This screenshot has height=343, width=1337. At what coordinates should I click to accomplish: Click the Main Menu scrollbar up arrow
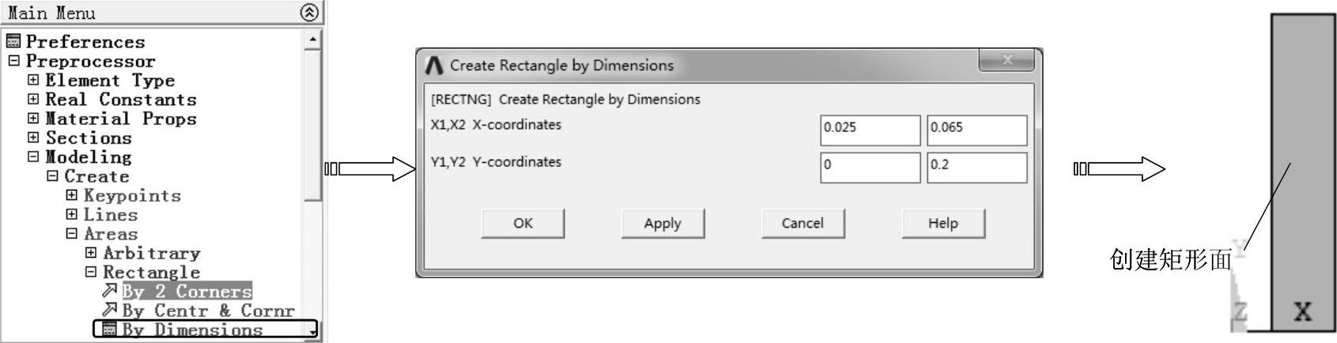click(313, 39)
